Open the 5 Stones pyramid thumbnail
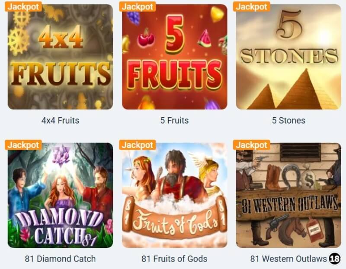 tap(288, 57)
